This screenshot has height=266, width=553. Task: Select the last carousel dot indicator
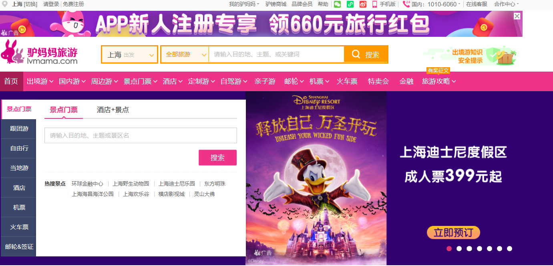pos(509,249)
